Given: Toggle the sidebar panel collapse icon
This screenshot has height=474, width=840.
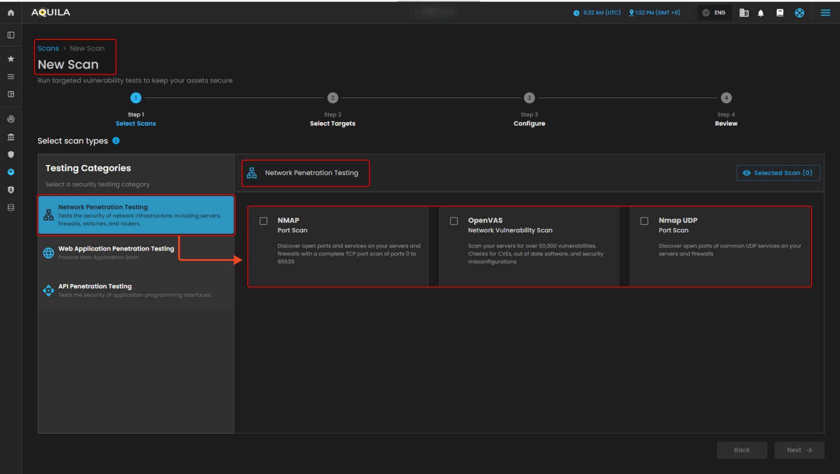Looking at the screenshot, I should tap(10, 35).
